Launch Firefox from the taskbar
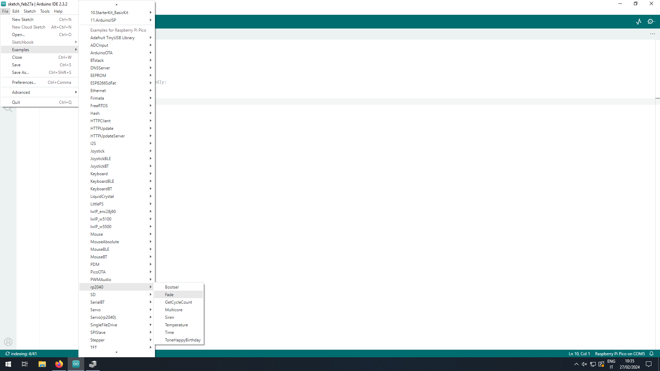Screen dimensions: 660x371 [59, 364]
